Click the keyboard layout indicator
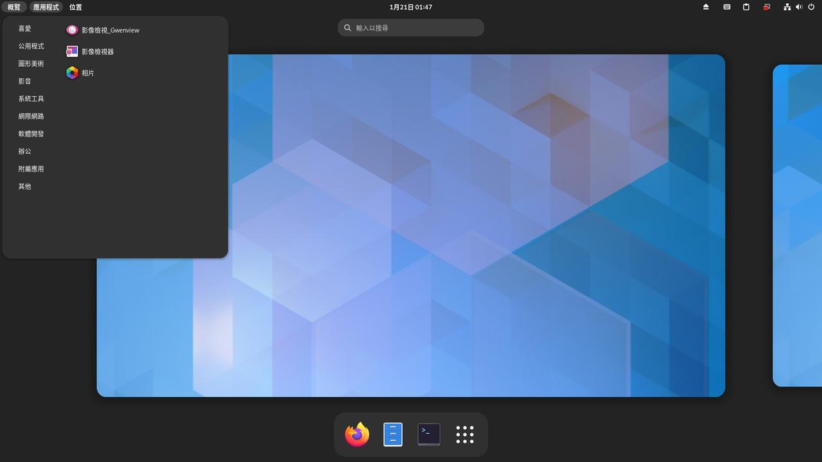 [726, 7]
